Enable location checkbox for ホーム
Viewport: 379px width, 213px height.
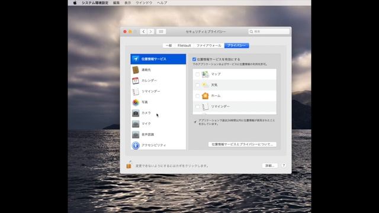click(x=197, y=96)
